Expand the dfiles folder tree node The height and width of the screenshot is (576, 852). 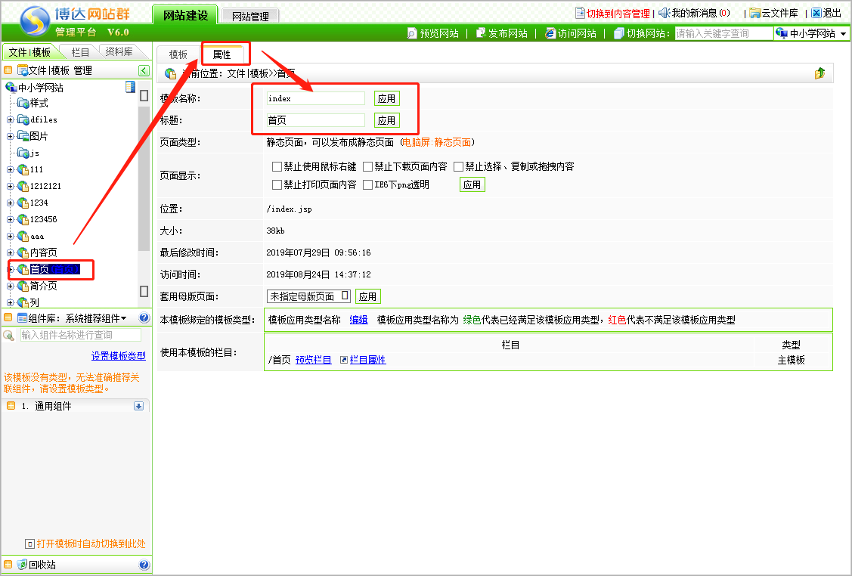(11, 119)
